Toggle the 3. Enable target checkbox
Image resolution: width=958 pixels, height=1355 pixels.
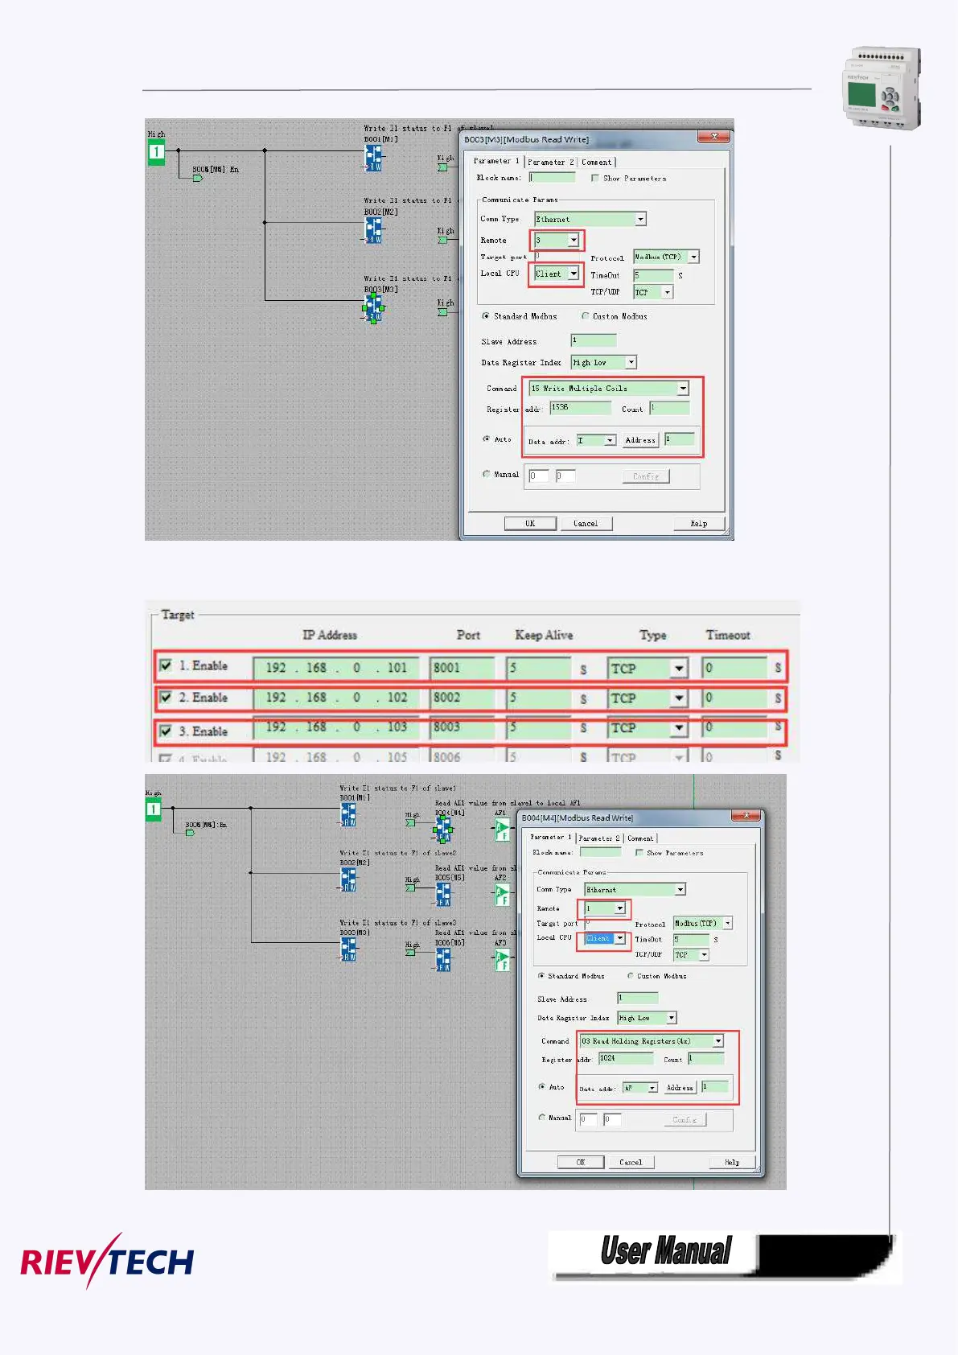tap(166, 731)
